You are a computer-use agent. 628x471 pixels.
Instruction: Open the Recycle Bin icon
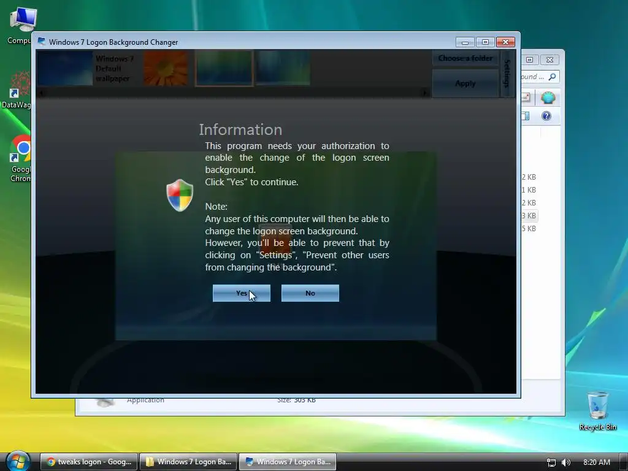(597, 410)
